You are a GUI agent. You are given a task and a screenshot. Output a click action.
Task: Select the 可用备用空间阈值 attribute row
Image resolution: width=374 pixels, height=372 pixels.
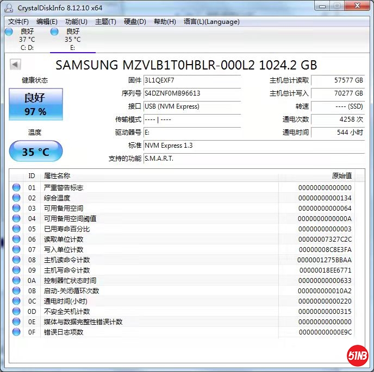point(182,218)
